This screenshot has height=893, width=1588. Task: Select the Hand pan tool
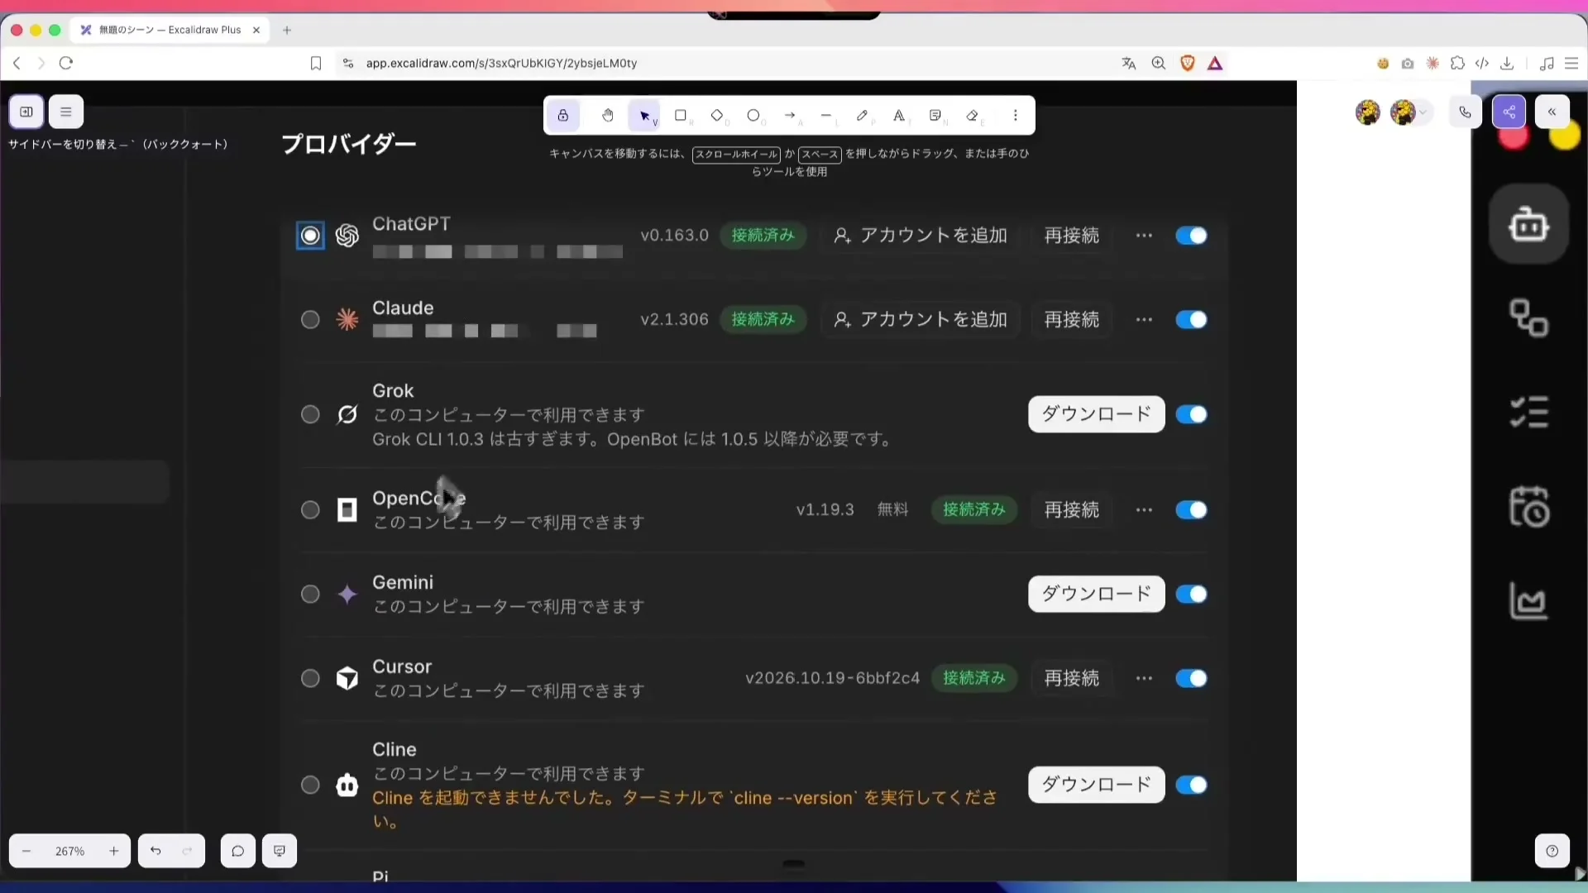608,116
